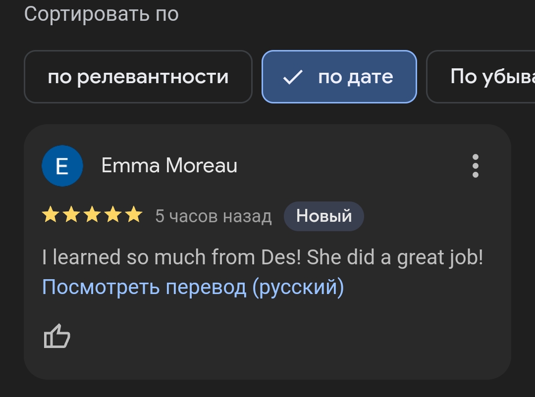Toggle the selected по дате sort chip

click(339, 77)
